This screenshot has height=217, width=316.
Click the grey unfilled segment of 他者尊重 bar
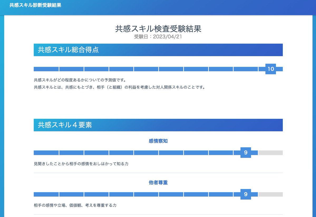(x=271, y=194)
